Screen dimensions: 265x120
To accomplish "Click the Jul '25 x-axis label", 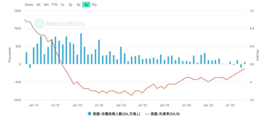I will pos(230,105).
